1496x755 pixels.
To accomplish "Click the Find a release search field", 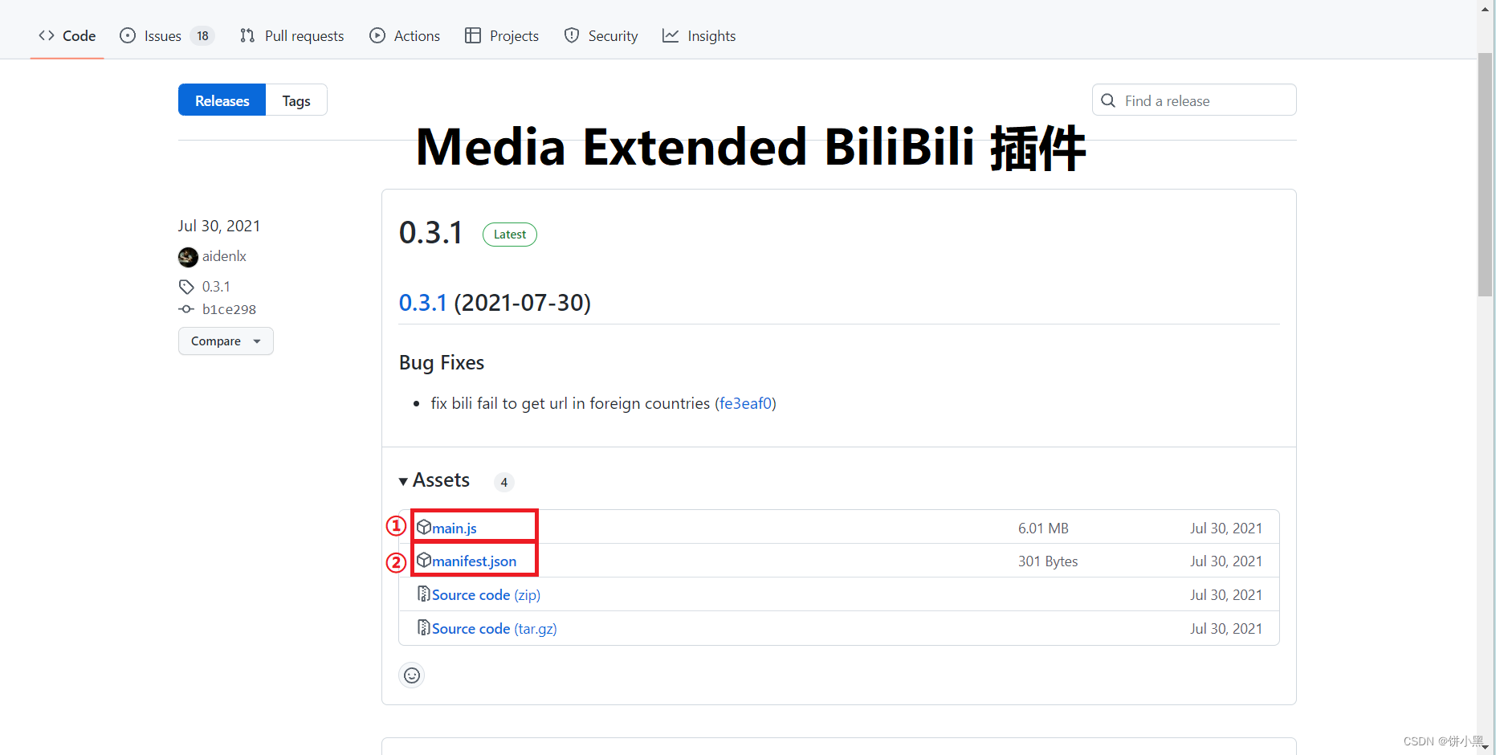I will [x=1193, y=100].
